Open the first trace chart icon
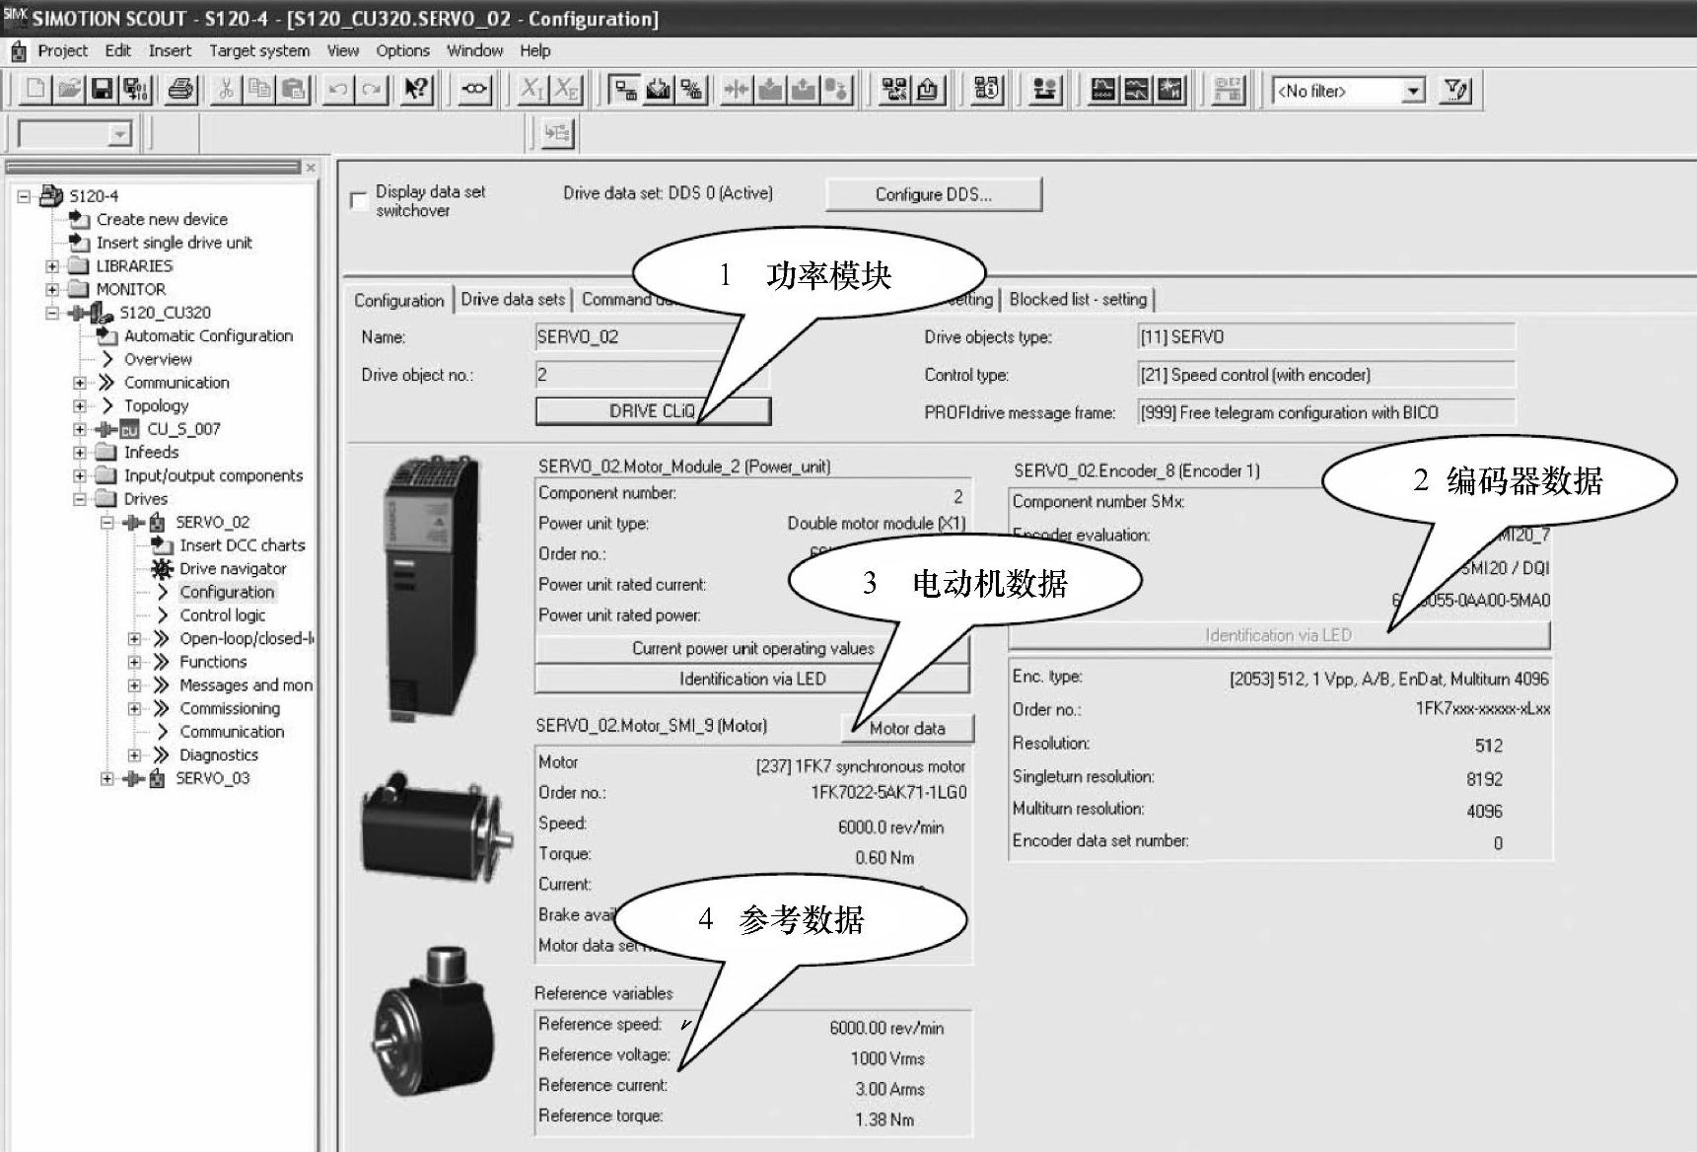The height and width of the screenshot is (1152, 1697). point(1103,90)
